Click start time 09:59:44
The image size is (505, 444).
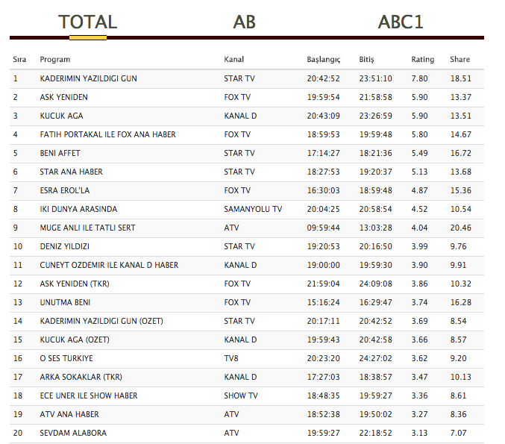pyautogui.click(x=323, y=228)
